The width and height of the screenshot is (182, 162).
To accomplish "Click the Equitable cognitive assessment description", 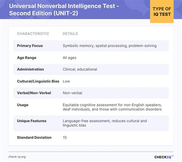I will point(112,107).
